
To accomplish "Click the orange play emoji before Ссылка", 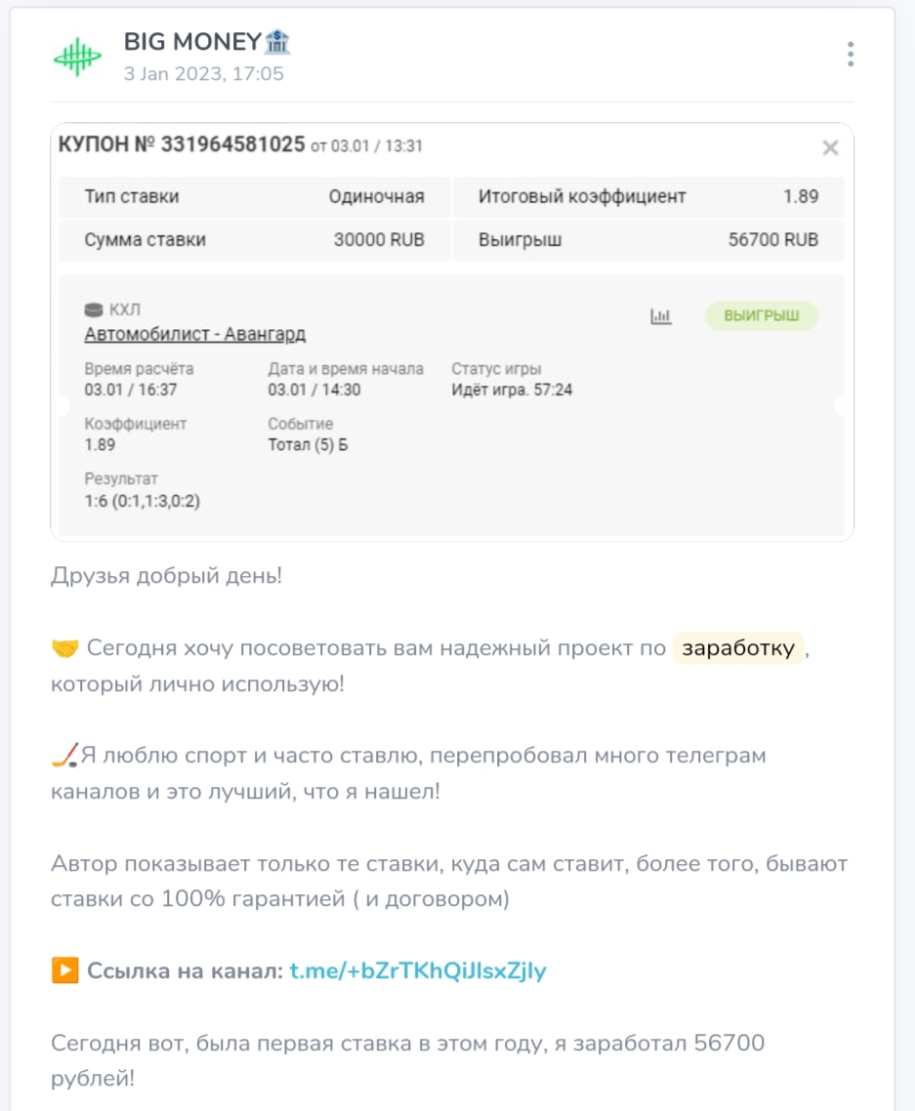I will tap(63, 971).
